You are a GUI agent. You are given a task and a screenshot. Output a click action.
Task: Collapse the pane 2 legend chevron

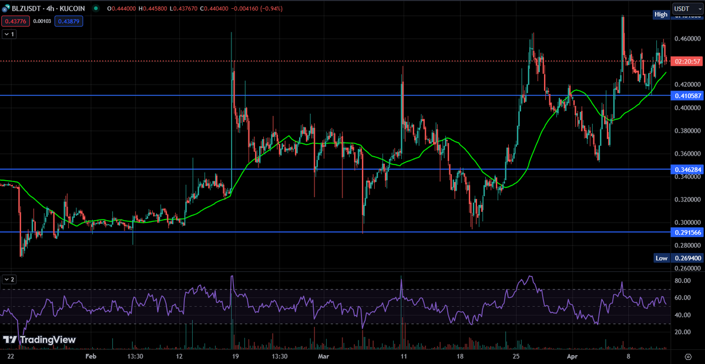(9, 279)
